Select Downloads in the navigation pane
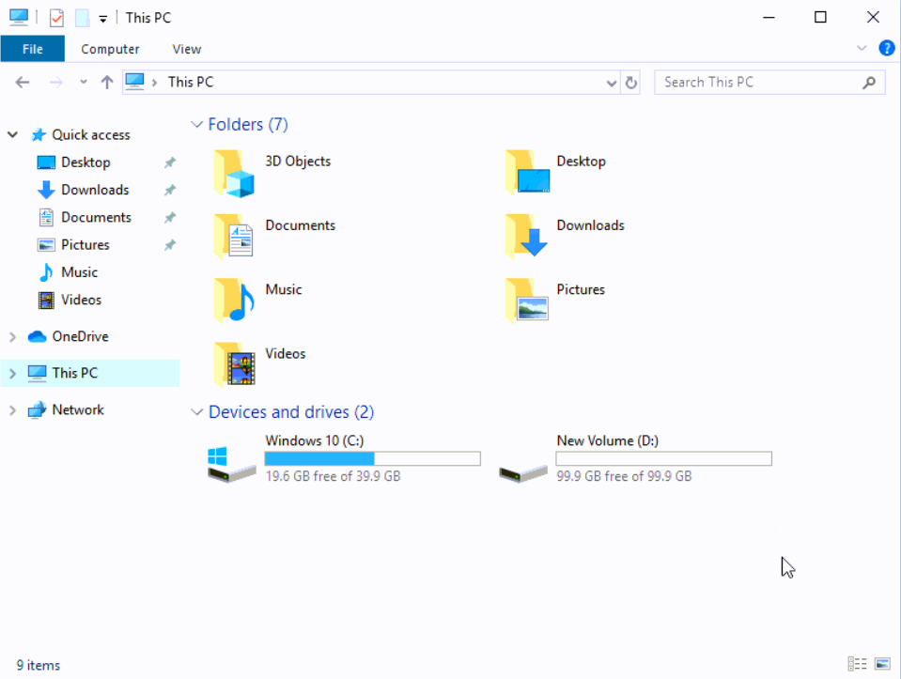The height and width of the screenshot is (679, 901). tap(95, 190)
